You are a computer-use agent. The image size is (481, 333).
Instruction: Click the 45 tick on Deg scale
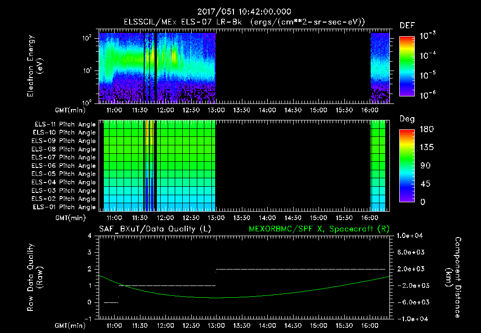(425, 184)
